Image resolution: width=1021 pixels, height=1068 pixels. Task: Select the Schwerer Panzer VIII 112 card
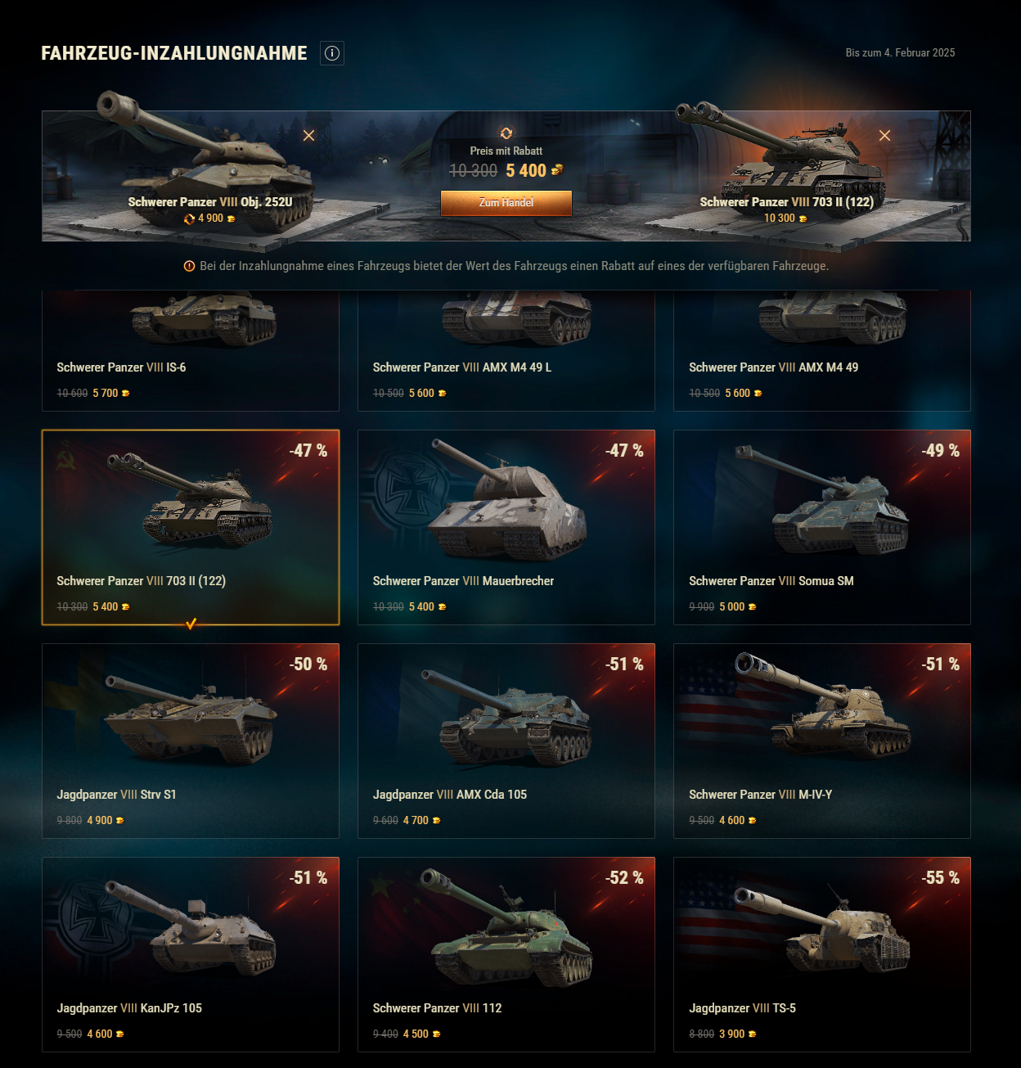click(506, 954)
